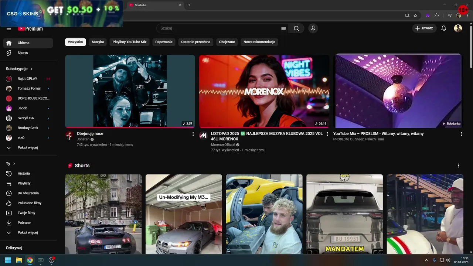The image size is (473, 266).
Task: Open Rajot GPLAY subscription
Action: pyautogui.click(x=28, y=79)
